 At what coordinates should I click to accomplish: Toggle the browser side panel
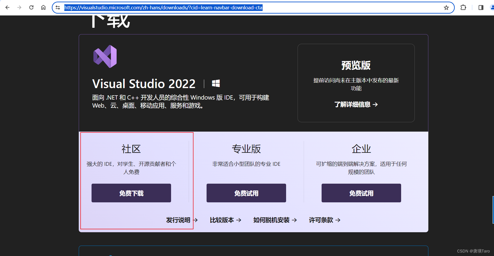(481, 7)
